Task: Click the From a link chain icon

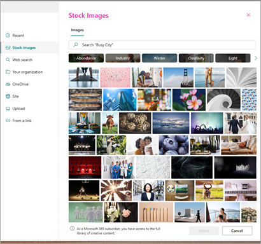Action: click(8, 121)
